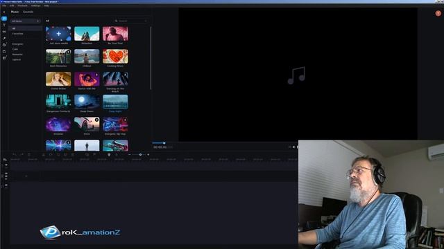This screenshot has width=444, height=249.
Task: Select the Energetic Hip-Hop thumbnail
Action: (115, 124)
